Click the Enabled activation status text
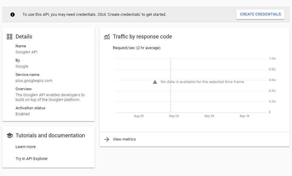 pyautogui.click(x=22, y=114)
